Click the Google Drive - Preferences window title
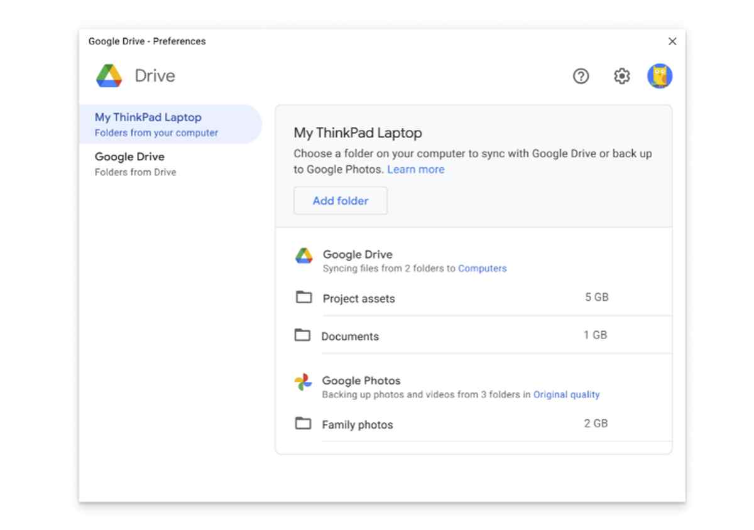The height and width of the screenshot is (530, 754). click(x=147, y=41)
